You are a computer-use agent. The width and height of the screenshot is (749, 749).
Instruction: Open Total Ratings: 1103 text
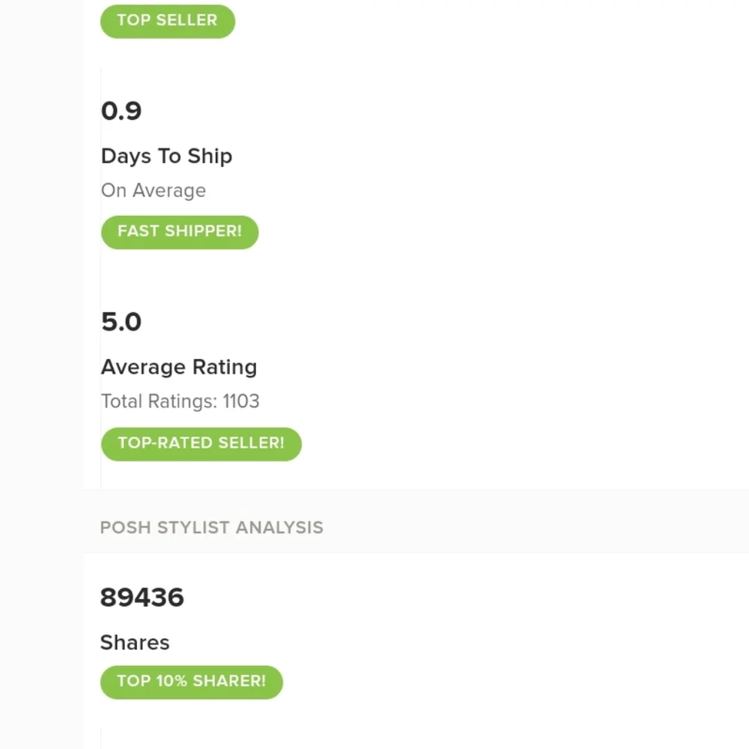click(x=180, y=401)
